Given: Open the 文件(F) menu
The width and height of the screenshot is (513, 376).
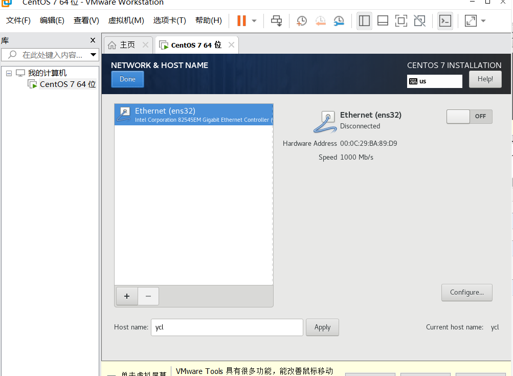Looking at the screenshot, I should coord(18,20).
